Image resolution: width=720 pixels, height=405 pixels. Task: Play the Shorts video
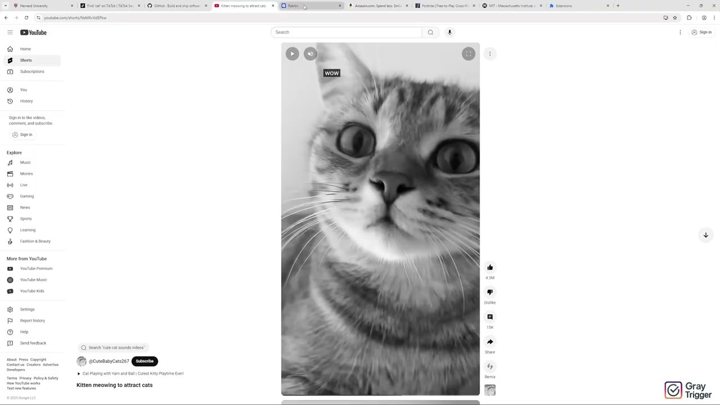pyautogui.click(x=292, y=53)
